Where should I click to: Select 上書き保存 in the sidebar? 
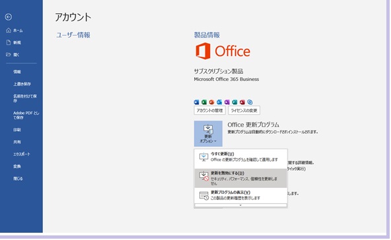[22, 84]
